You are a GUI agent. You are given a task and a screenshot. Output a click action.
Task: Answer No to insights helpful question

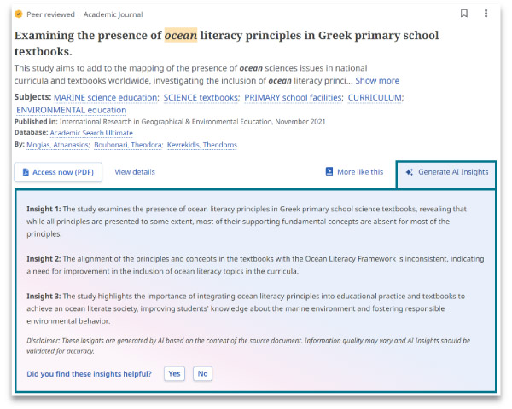(x=202, y=374)
